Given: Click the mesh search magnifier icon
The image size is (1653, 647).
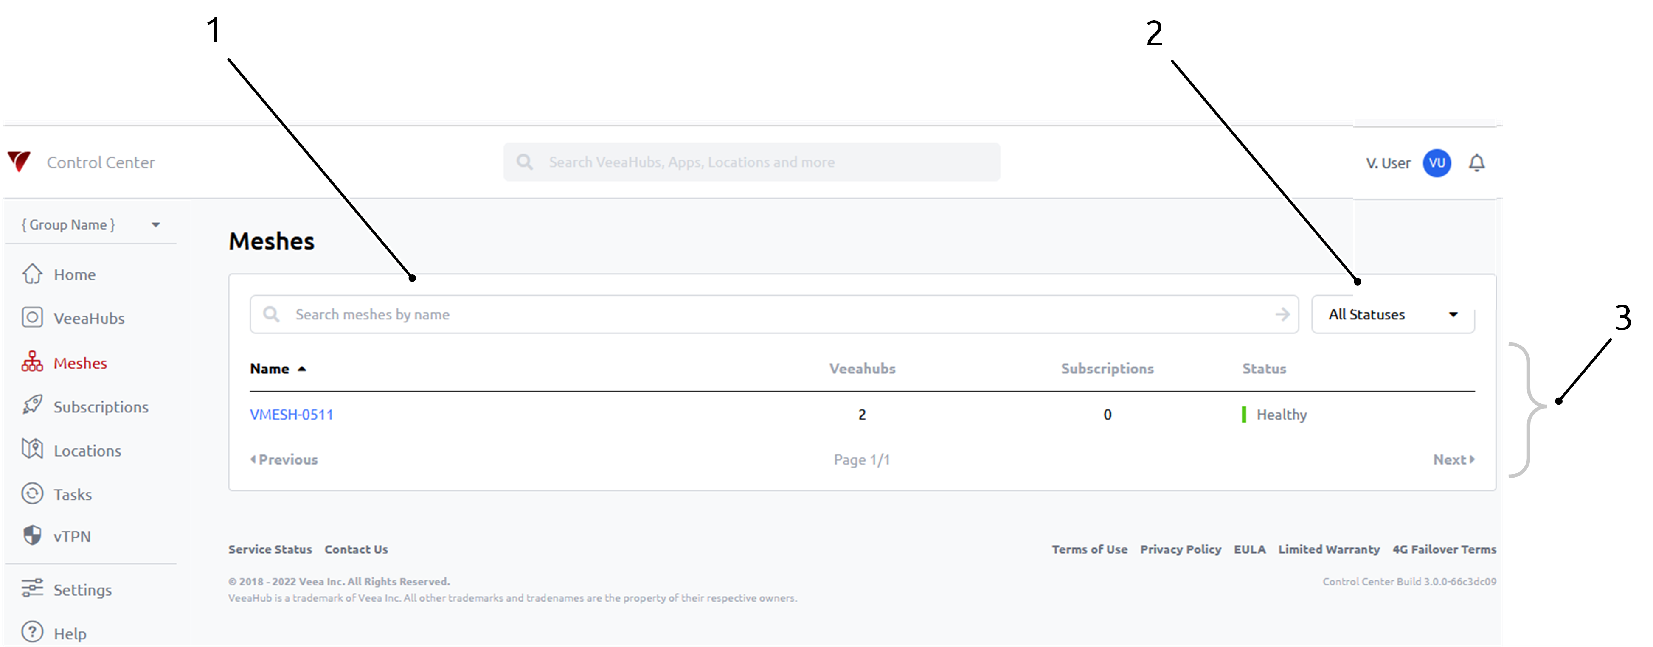Looking at the screenshot, I should (x=271, y=314).
